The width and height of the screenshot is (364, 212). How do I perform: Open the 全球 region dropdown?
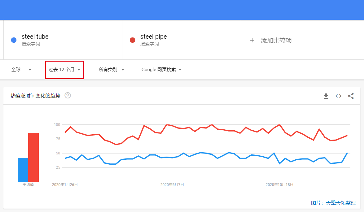click(21, 70)
